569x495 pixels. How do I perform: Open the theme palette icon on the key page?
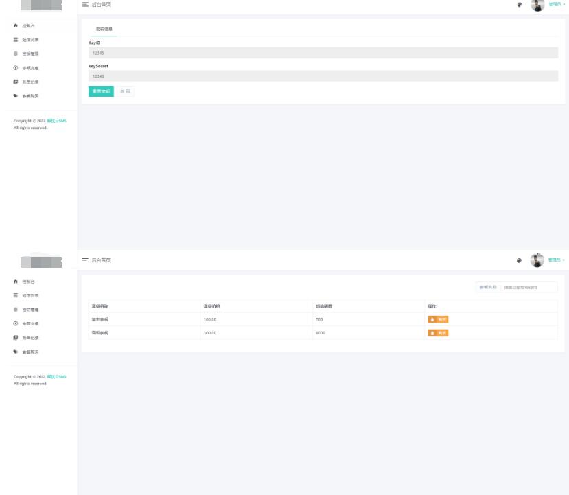coord(519,5)
